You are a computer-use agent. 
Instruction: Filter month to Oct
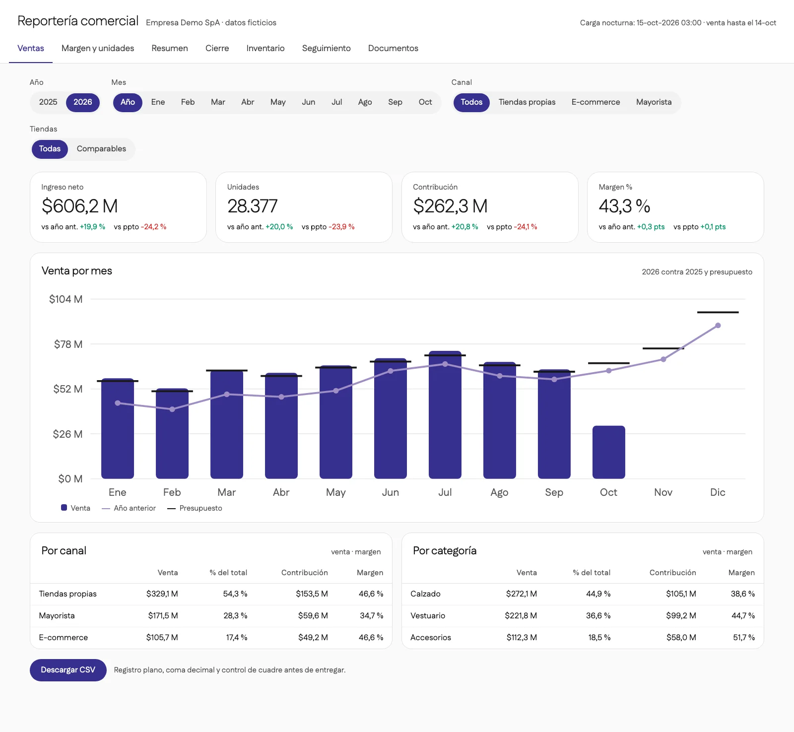coord(425,102)
